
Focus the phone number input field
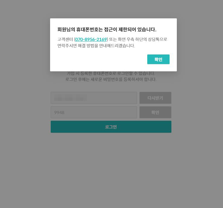(94, 98)
